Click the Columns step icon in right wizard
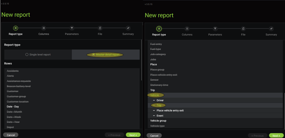The height and width of the screenshot is (138, 285). pyautogui.click(x=187, y=29)
